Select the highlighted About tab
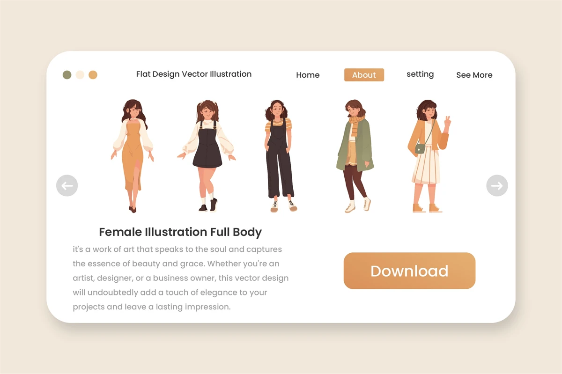Image resolution: width=562 pixels, height=374 pixels. [364, 75]
